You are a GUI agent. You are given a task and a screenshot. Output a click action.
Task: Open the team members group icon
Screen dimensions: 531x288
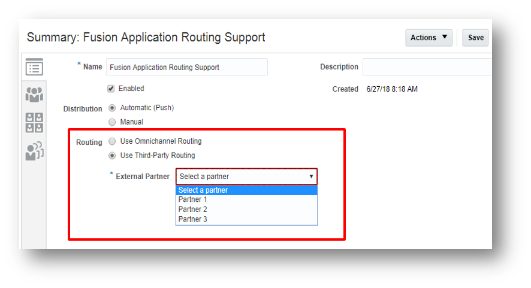[34, 95]
